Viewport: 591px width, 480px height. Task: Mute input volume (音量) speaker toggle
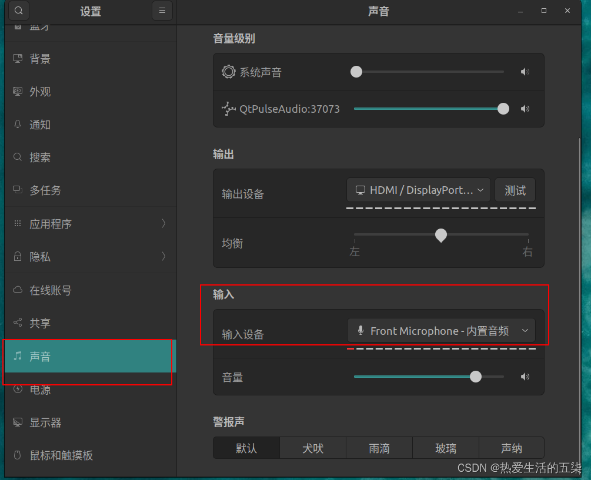pyautogui.click(x=525, y=377)
